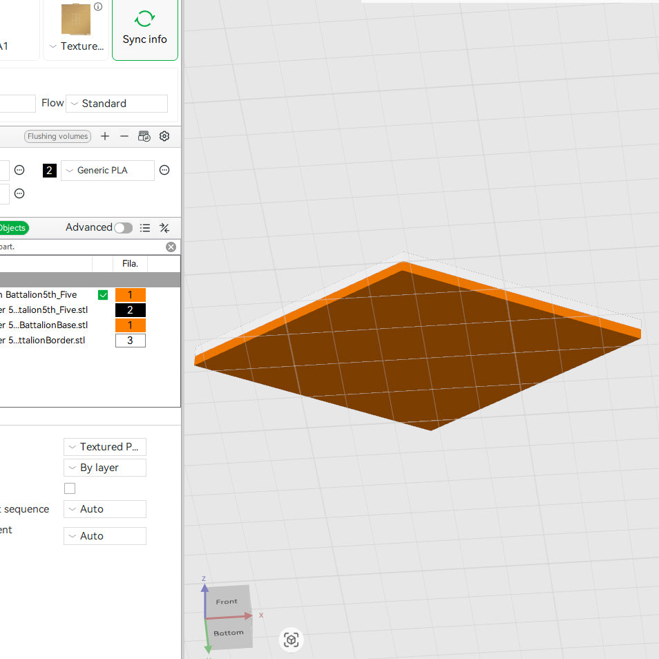Open the Flushing volumes dialog
Viewport: 659px width, 659px height.
(57, 136)
